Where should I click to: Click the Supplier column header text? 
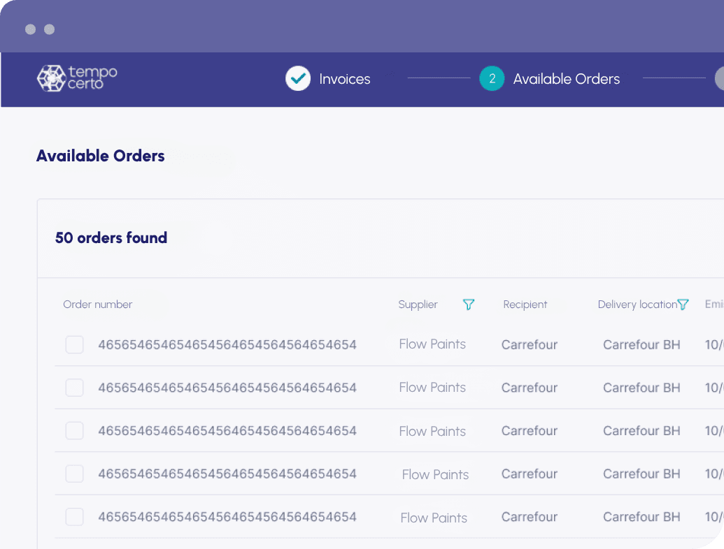click(x=418, y=305)
